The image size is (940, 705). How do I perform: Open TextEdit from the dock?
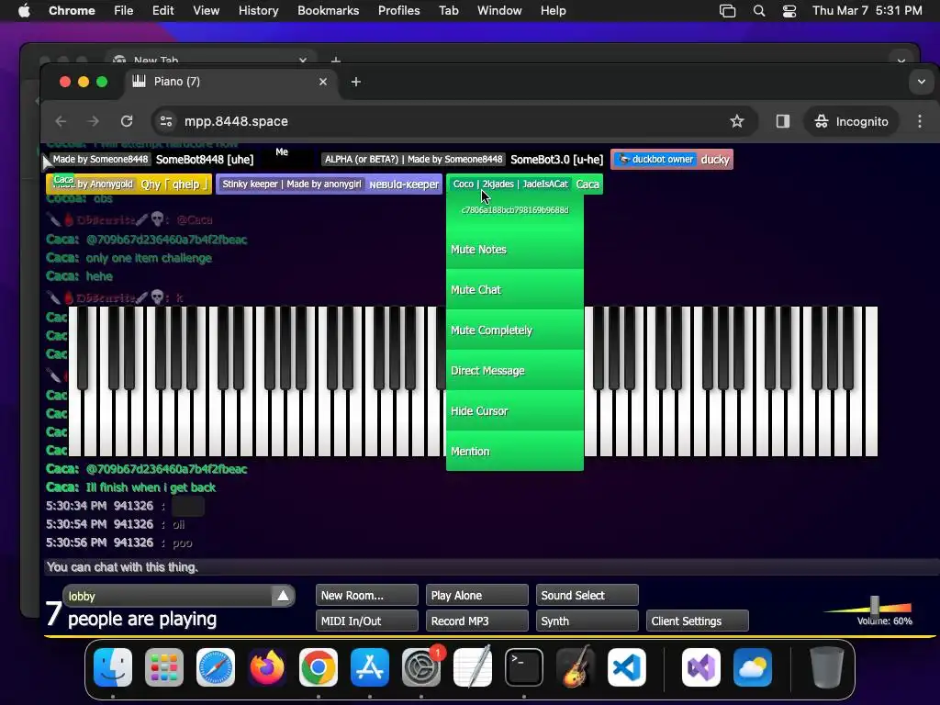(x=473, y=667)
